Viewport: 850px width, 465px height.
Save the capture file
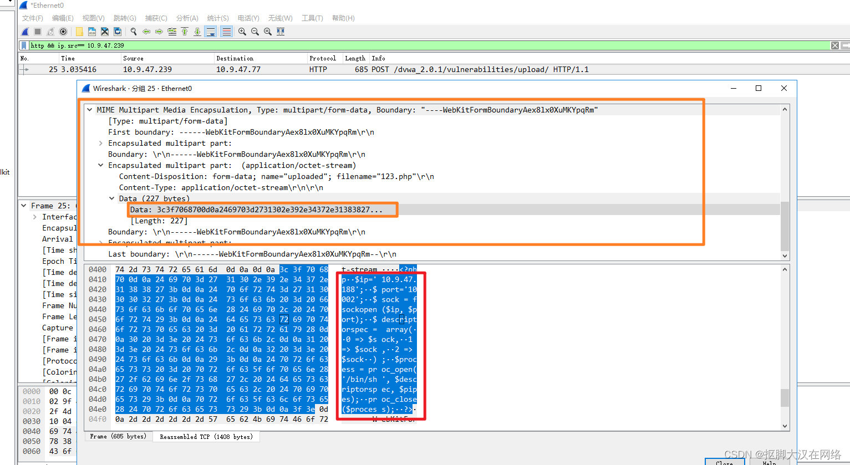tap(92, 32)
